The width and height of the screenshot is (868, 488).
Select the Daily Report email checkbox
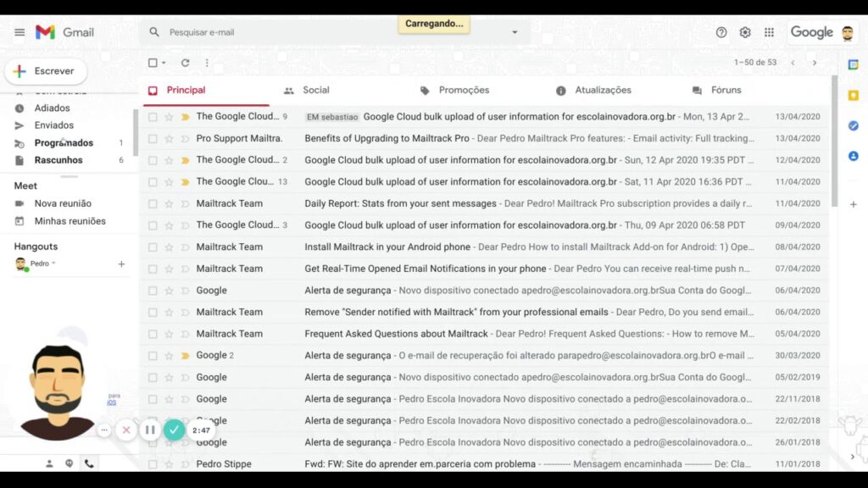(153, 203)
